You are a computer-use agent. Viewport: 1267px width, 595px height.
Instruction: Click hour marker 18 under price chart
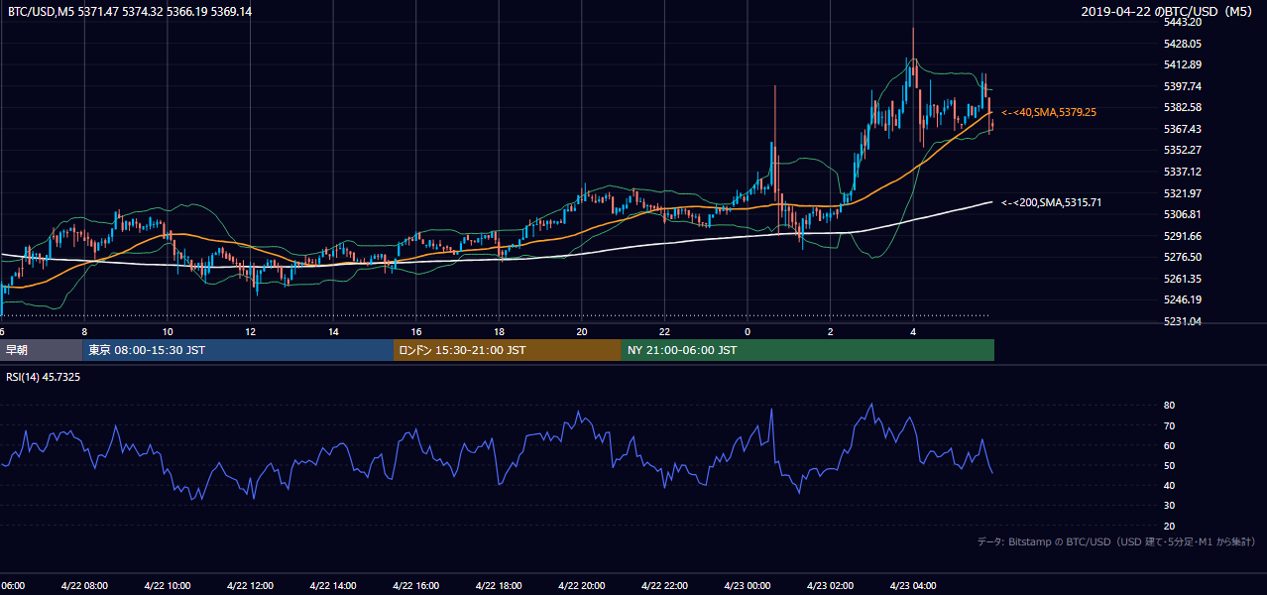point(499,331)
